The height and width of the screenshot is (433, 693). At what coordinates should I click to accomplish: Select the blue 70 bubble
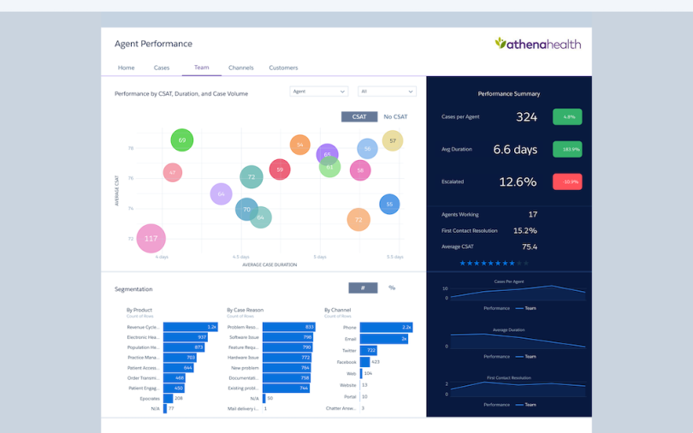246,210
